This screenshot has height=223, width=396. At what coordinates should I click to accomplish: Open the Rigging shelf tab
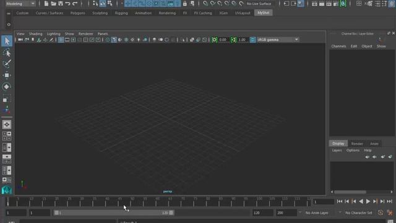pyautogui.click(x=121, y=13)
